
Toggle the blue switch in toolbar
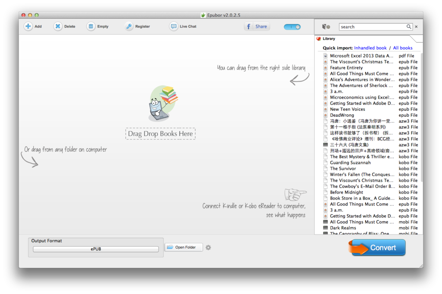point(292,27)
